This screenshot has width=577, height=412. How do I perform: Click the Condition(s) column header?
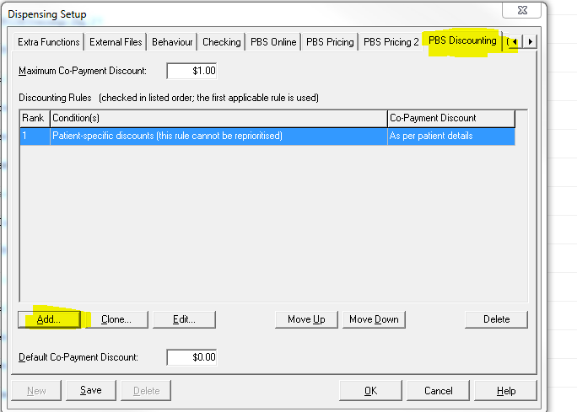[218, 118]
